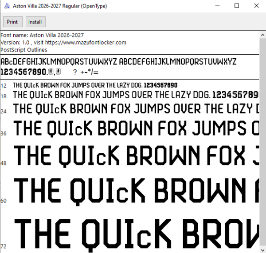Click the 36-point quick brown fox sample
This screenshot has height=253, width=266.
click(136, 129)
